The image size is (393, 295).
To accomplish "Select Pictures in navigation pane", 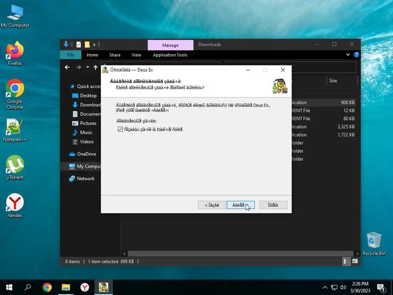I will point(84,123).
